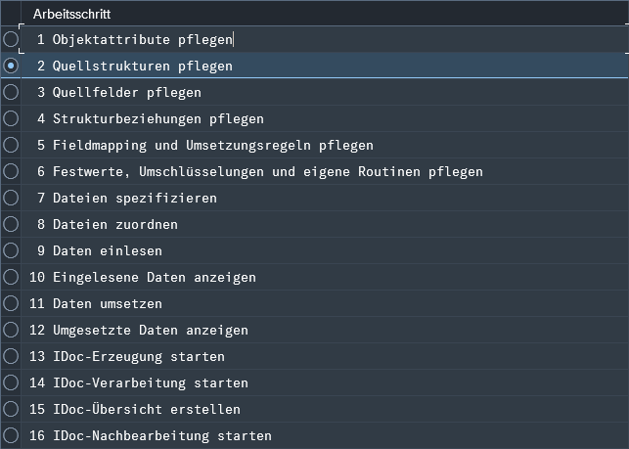Click text '3 Quellfelder pflegen'
This screenshot has height=449, width=629.
pos(119,93)
